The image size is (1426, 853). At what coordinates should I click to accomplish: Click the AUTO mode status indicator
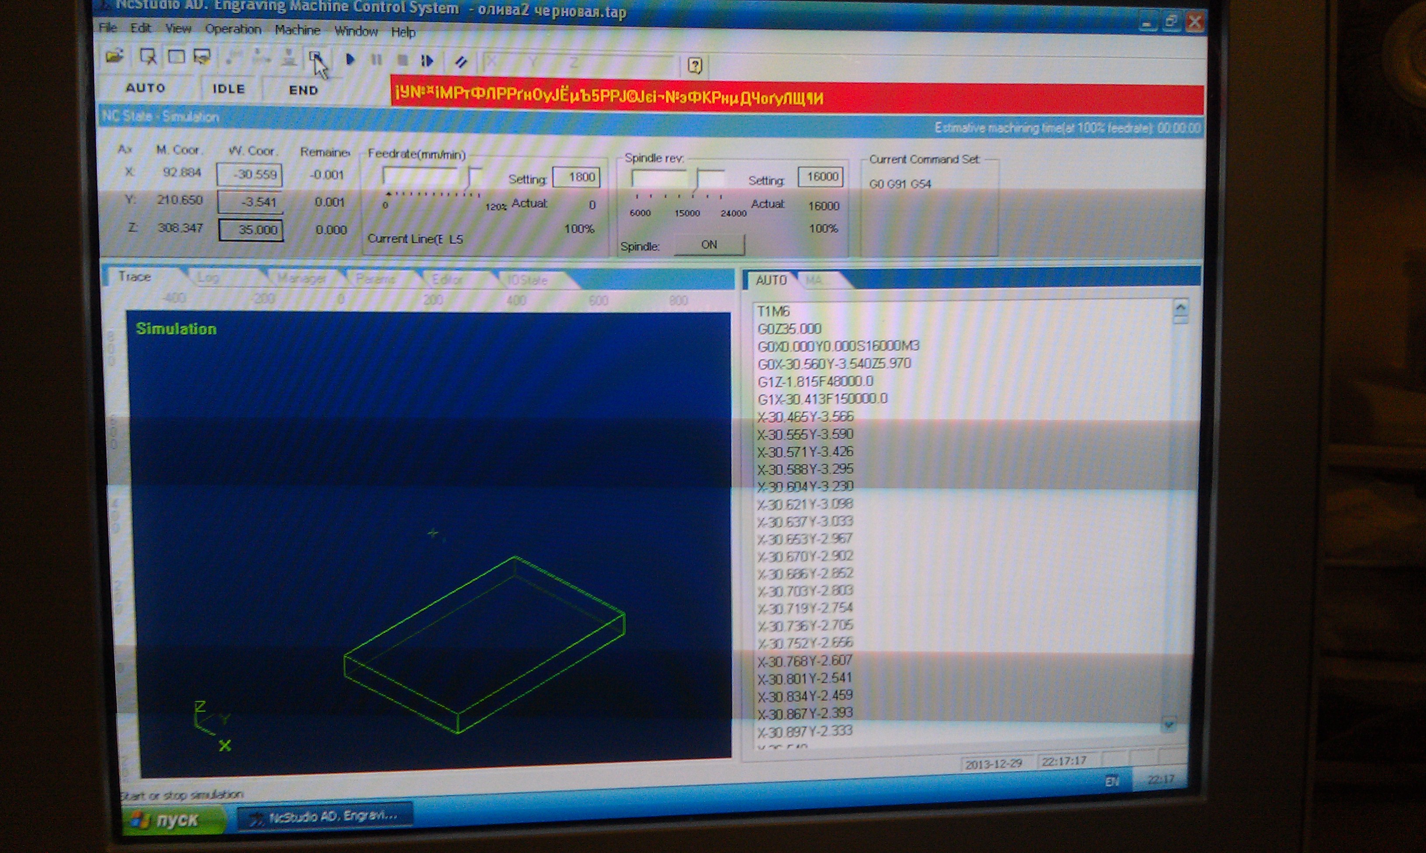(145, 88)
